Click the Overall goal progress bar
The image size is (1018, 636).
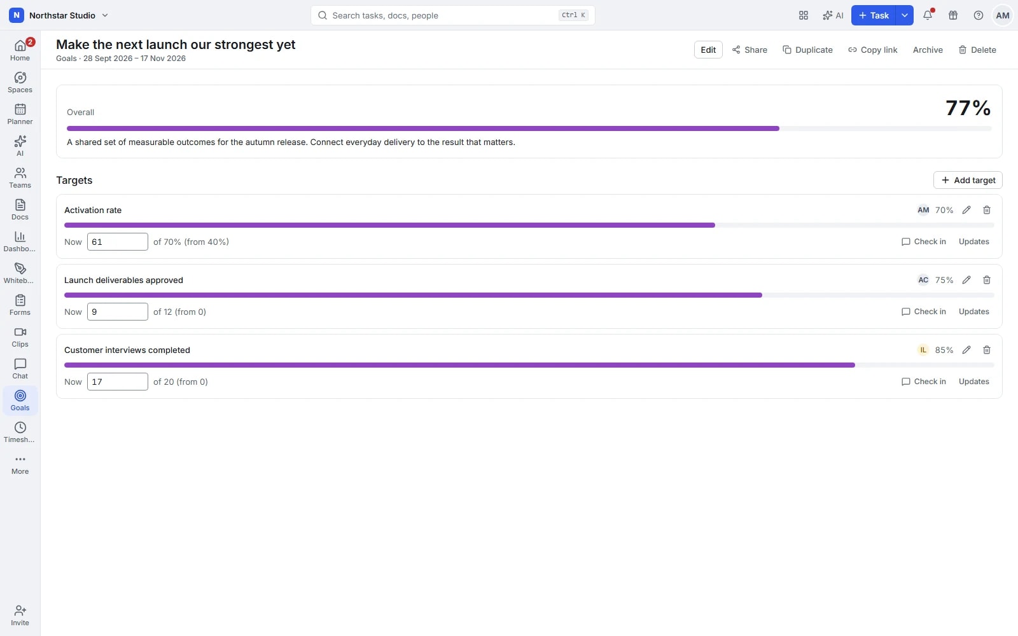tap(529, 128)
